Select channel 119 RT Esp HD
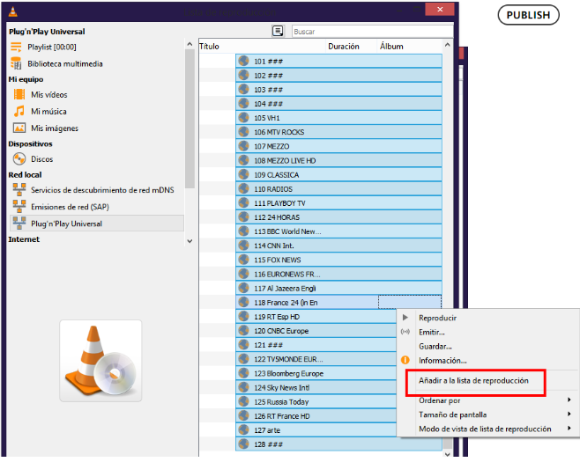The width and height of the screenshot is (580, 462). tap(316, 317)
